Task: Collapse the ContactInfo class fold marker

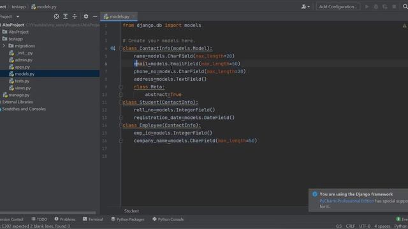Action: coord(120,48)
